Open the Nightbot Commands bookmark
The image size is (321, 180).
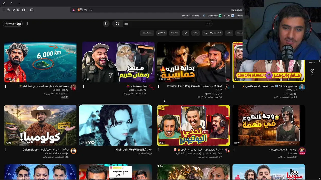click(194, 16)
